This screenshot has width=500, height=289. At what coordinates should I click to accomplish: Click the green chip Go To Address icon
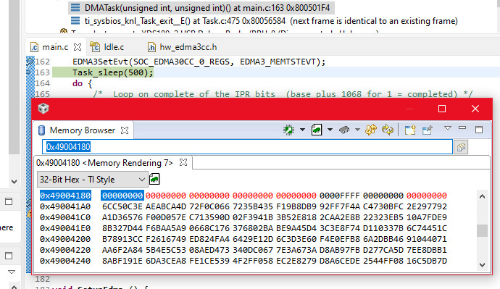288,130
